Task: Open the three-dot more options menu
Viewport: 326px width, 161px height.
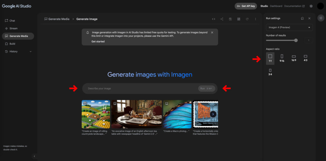Action: pos(256,19)
